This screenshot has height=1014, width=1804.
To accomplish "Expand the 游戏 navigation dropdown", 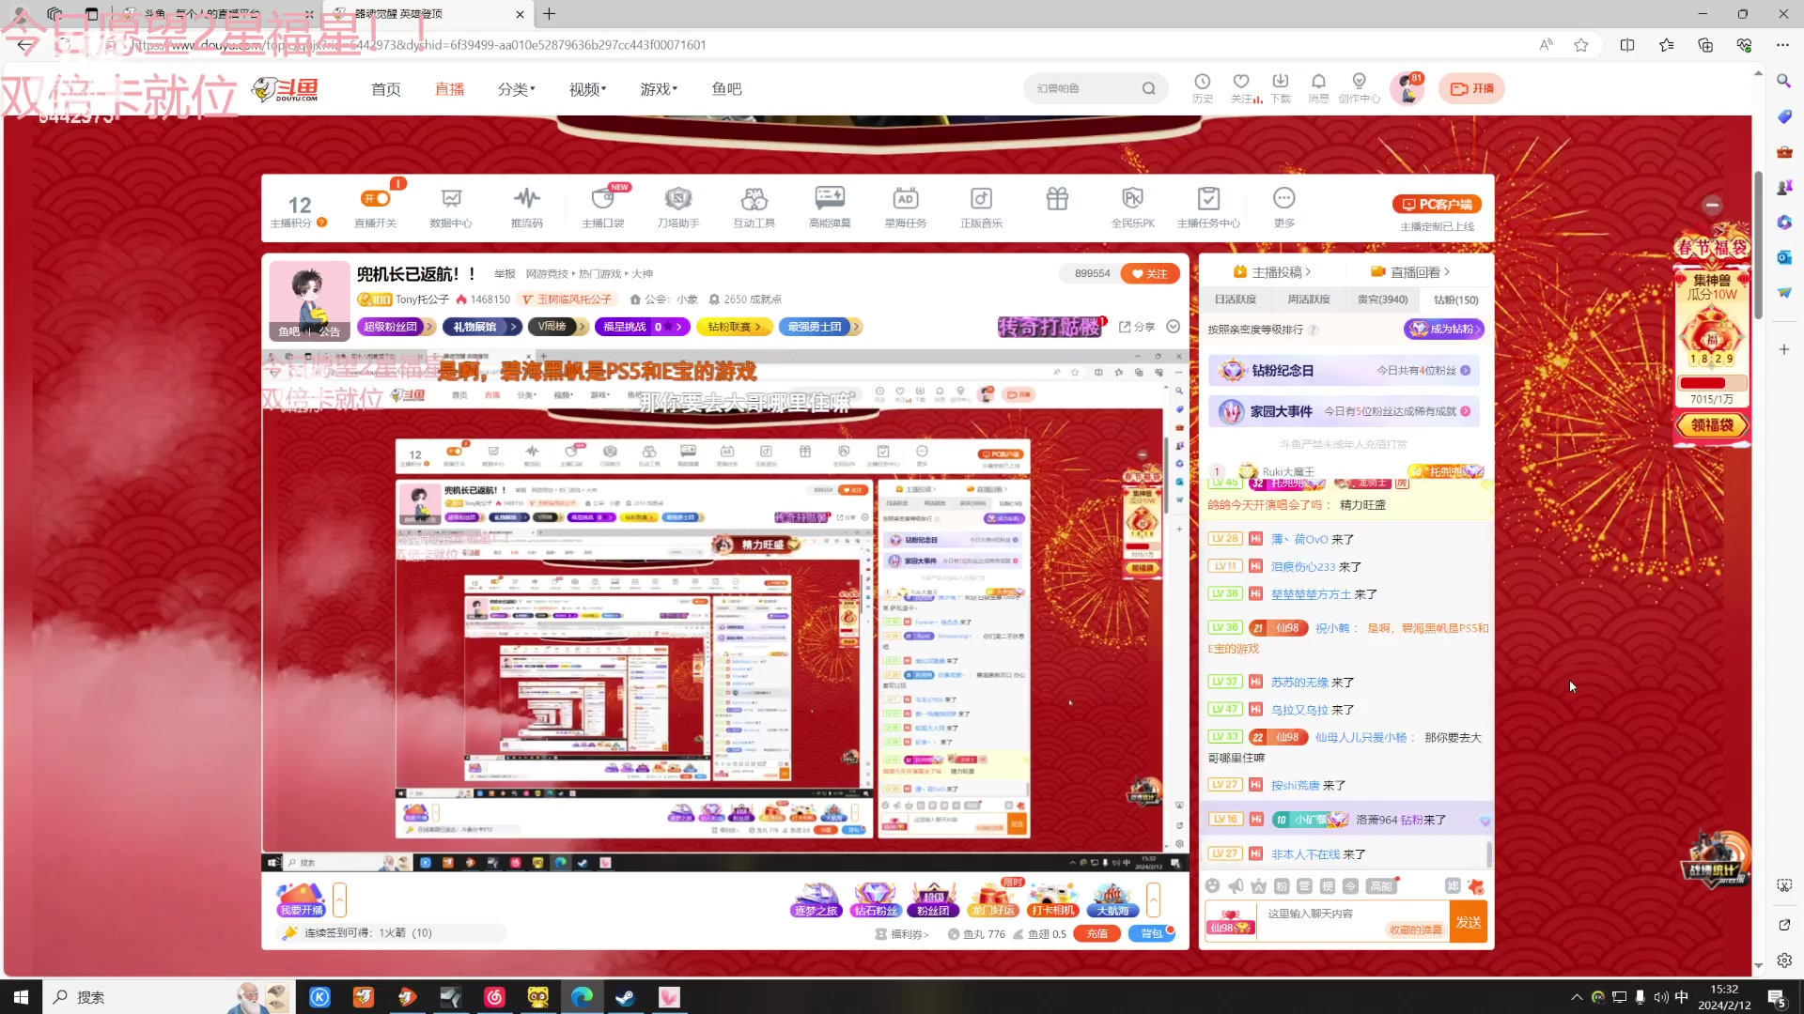I will point(658,89).
